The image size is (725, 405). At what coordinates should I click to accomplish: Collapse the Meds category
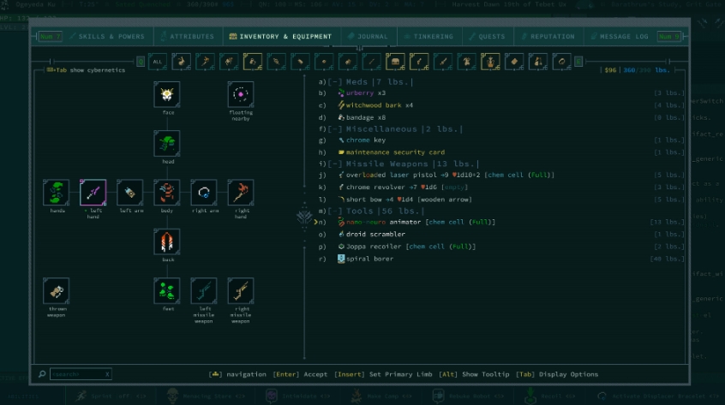coord(334,82)
